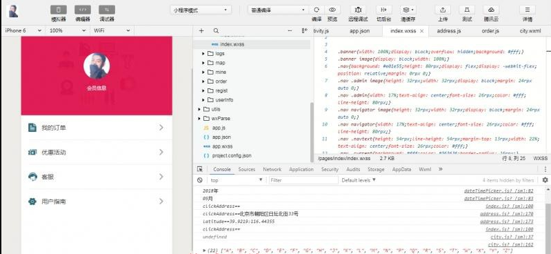The width and height of the screenshot is (551, 254).
Task: Click the search icon in file panel
Action: [216, 31]
